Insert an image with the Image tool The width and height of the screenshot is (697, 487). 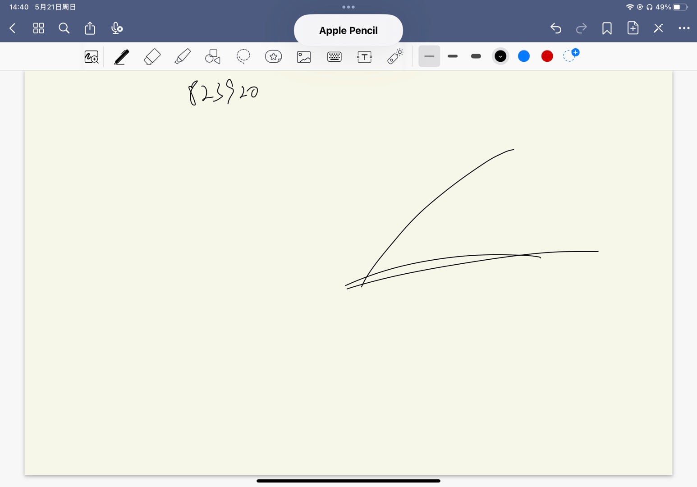point(304,57)
